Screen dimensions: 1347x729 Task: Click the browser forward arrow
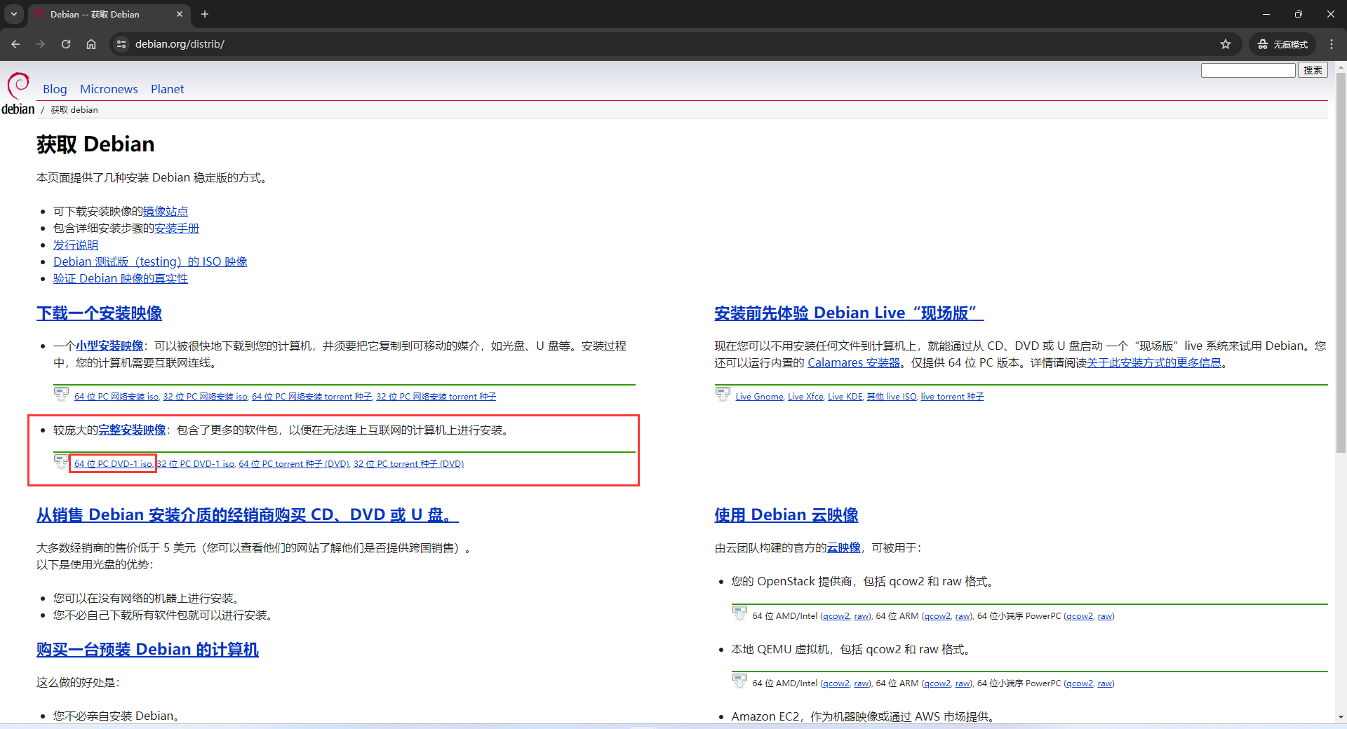pyautogui.click(x=41, y=43)
